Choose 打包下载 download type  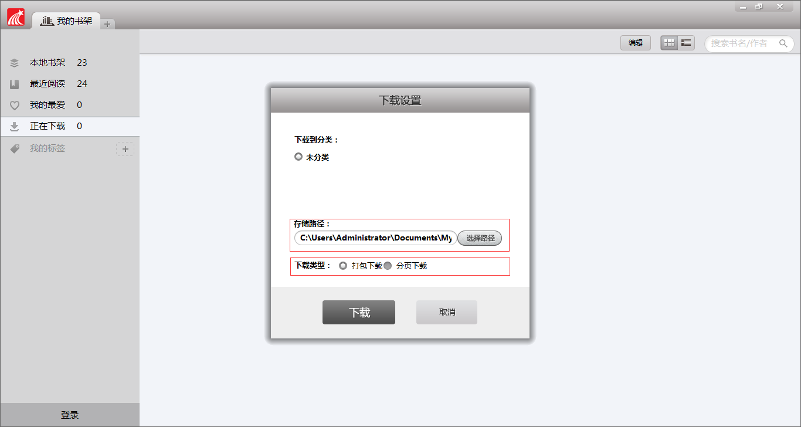(x=343, y=266)
